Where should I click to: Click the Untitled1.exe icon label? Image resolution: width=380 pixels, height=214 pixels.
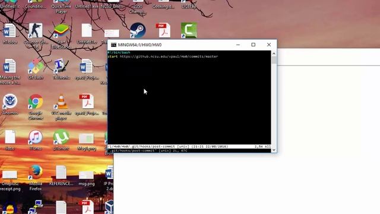pos(87,7)
